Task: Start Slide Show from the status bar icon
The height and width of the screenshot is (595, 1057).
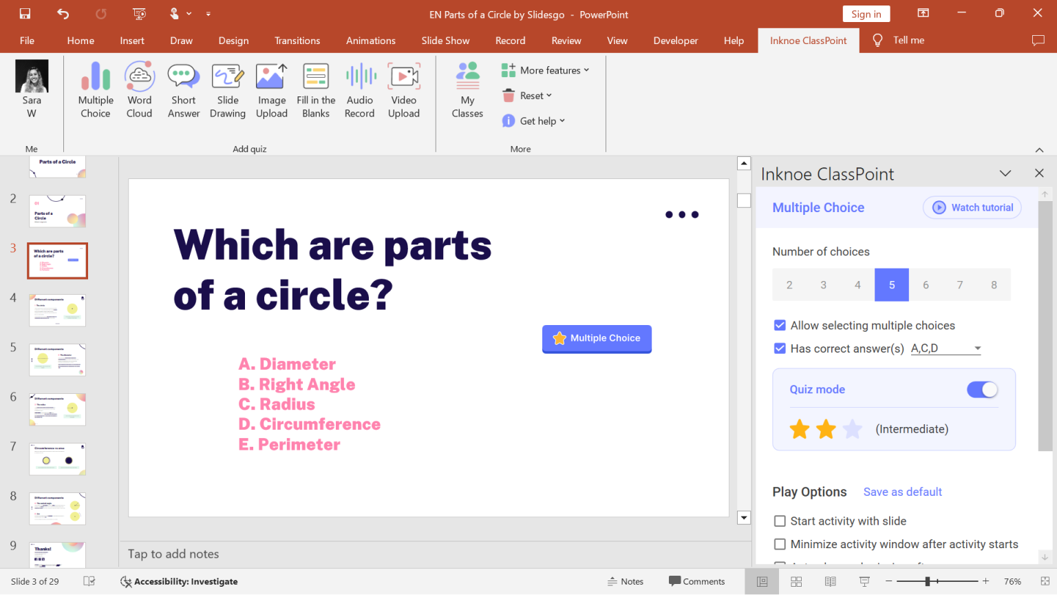Action: (x=864, y=582)
